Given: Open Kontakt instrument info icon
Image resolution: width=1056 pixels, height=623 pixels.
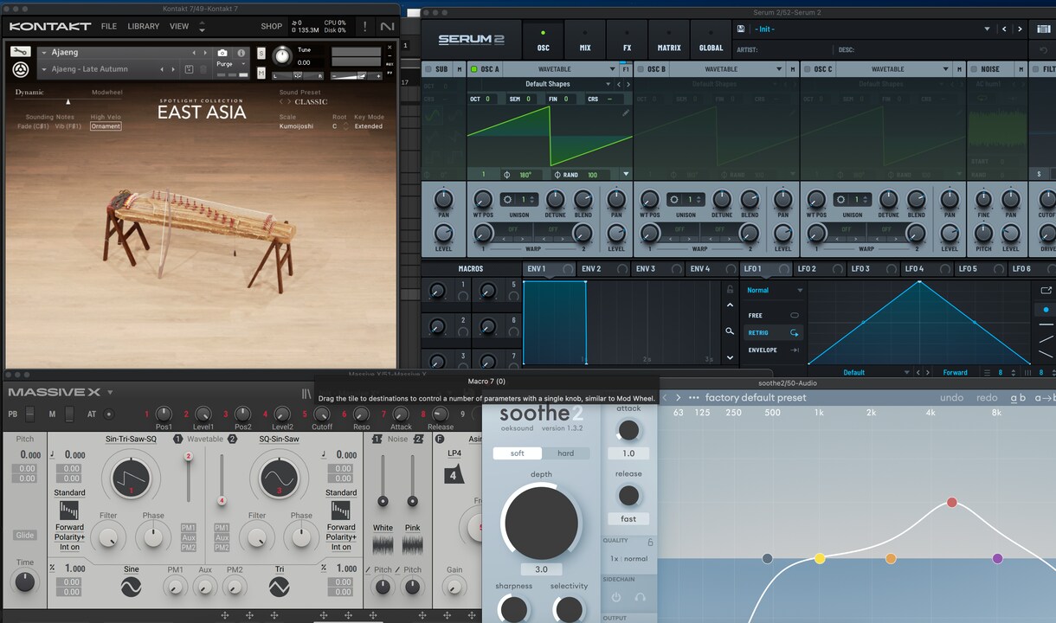Looking at the screenshot, I should point(241,53).
